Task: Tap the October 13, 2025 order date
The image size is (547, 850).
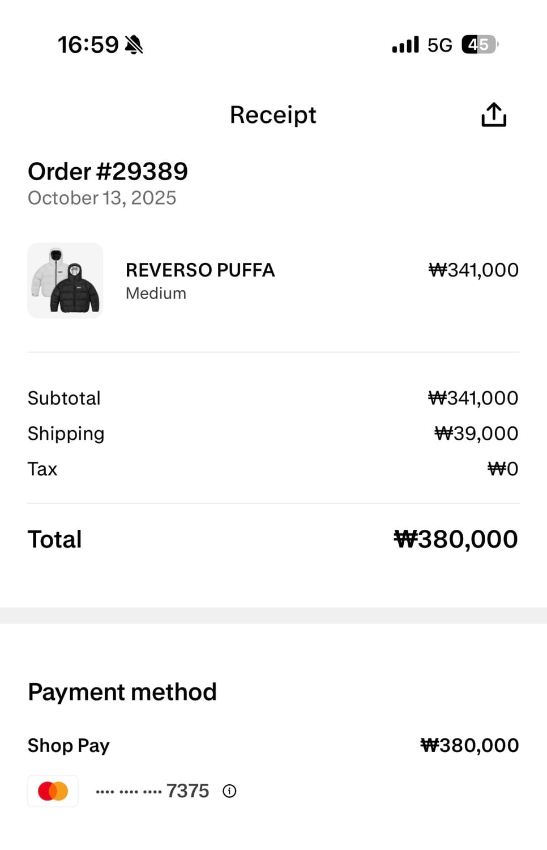Action: click(102, 198)
